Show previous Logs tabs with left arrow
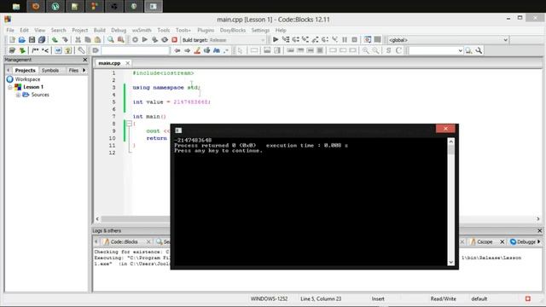Image resolution: width=546 pixels, height=307 pixels. coord(96,241)
